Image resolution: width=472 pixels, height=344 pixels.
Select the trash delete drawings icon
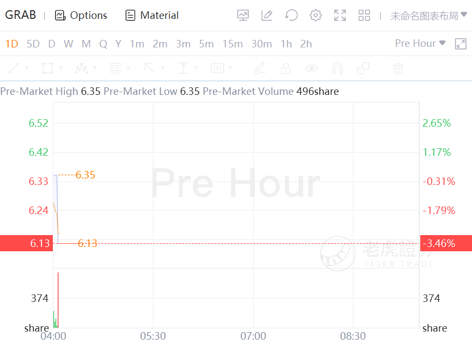[x=398, y=68]
